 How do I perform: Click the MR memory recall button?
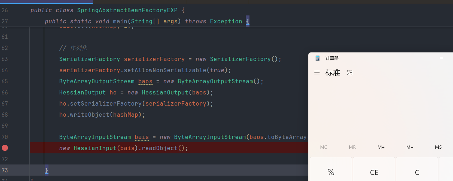click(352, 147)
